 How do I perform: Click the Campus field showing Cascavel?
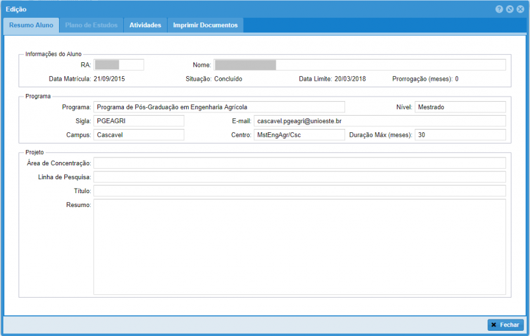[138, 135]
